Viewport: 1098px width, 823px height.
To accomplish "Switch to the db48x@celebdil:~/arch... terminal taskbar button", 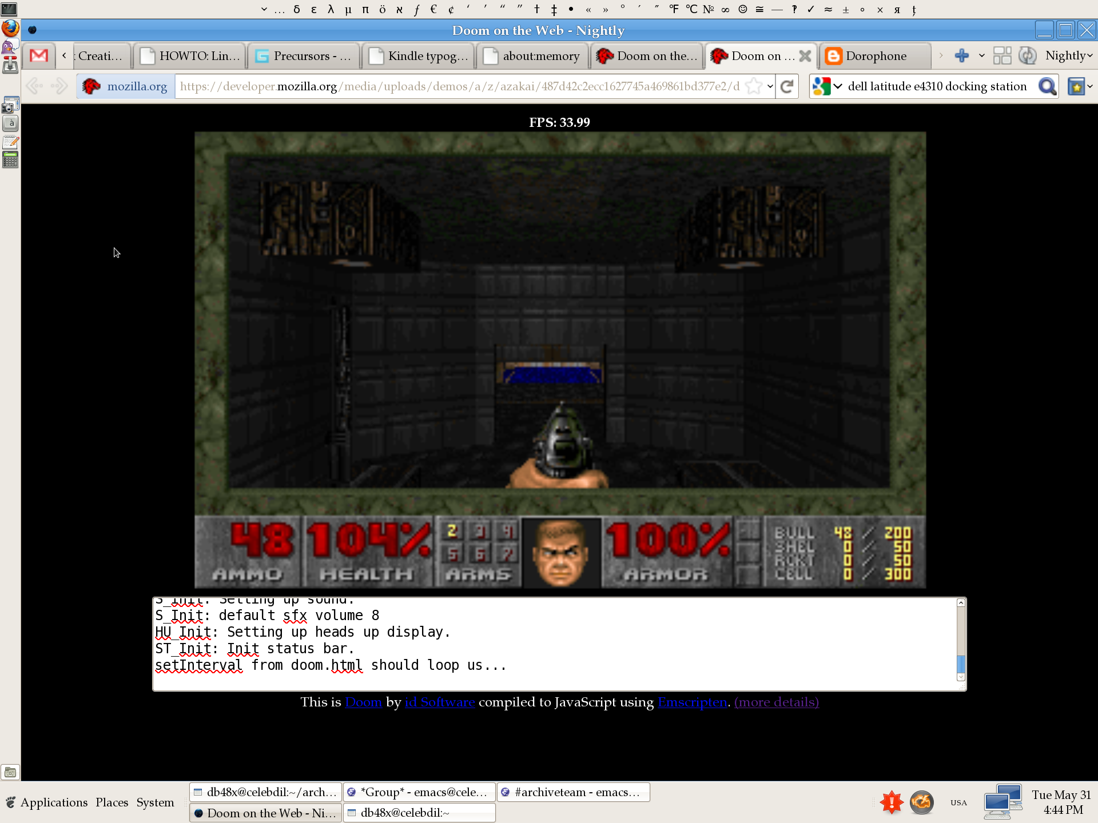I will click(266, 792).
